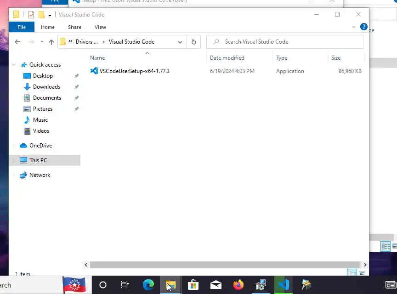Open Documents in the navigation pane

click(47, 98)
